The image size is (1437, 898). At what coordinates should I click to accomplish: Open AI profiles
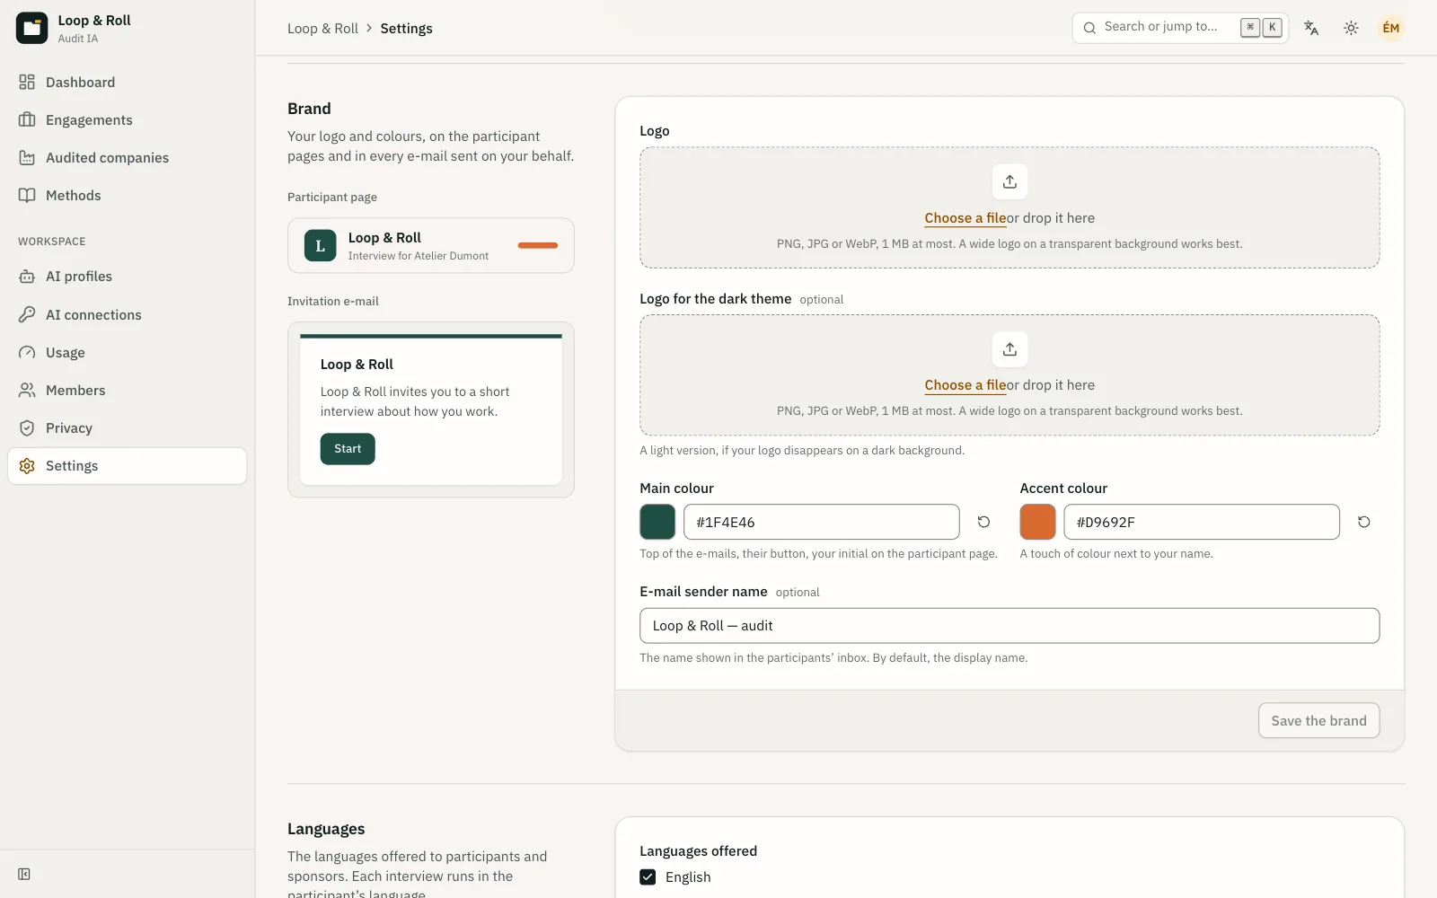pos(127,277)
